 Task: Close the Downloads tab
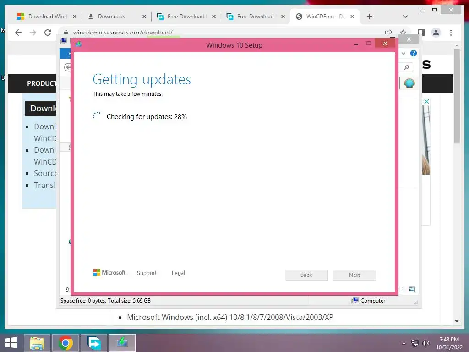144,16
